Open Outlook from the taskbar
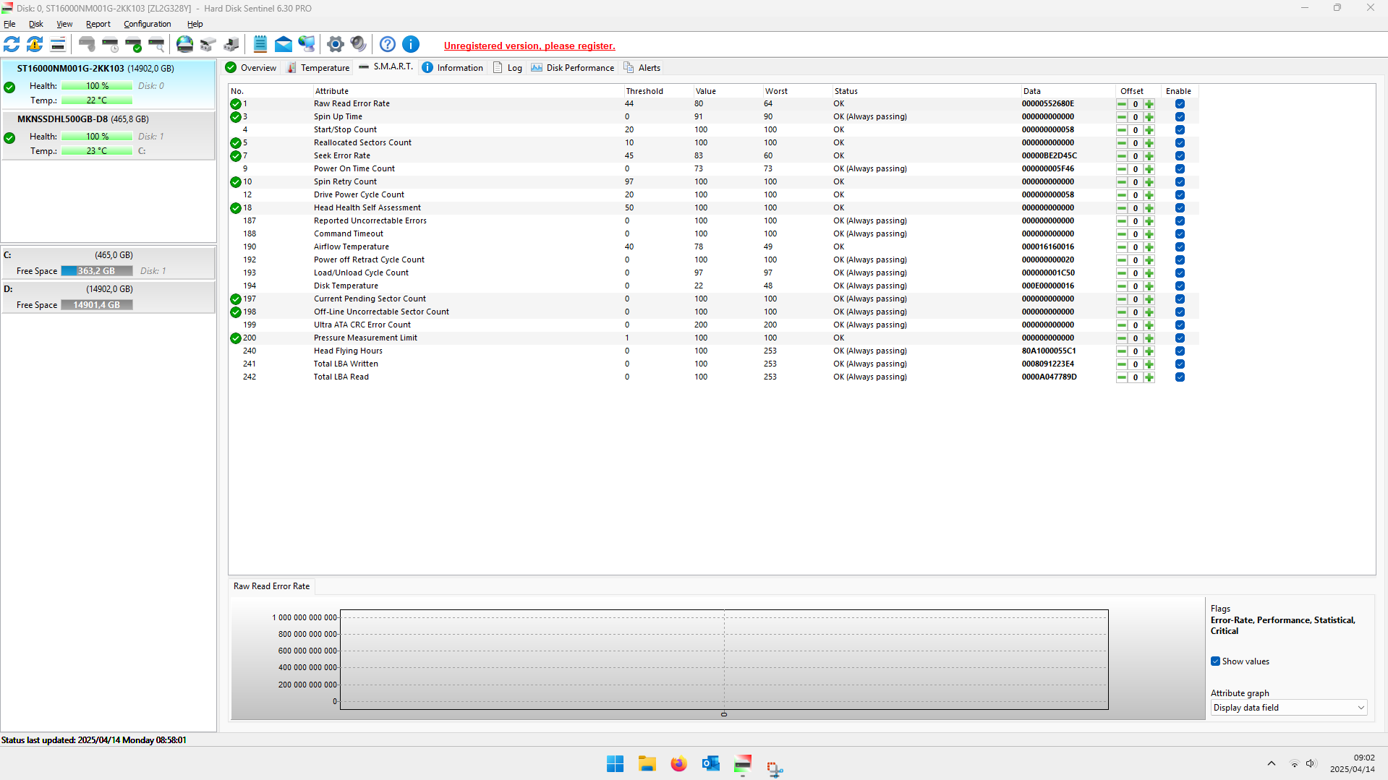This screenshot has height=780, width=1388. click(x=711, y=764)
